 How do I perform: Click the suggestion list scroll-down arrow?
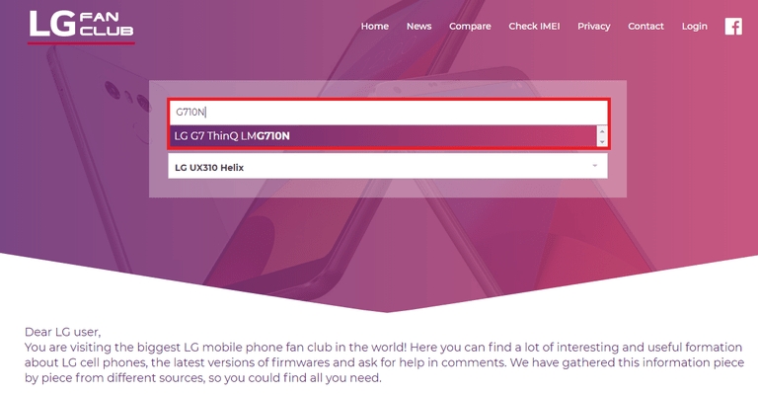tap(602, 141)
